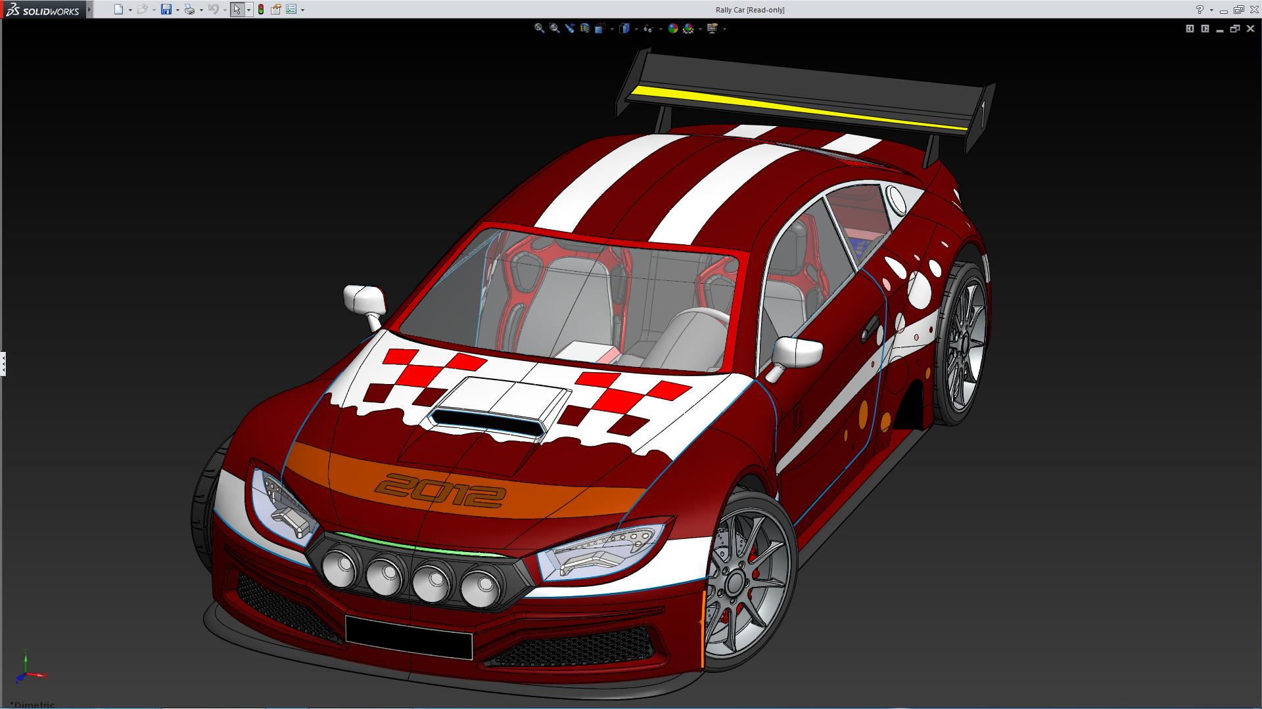Screen dimensions: 1262x709
Task: Toggle the Section View tool
Action: (584, 28)
